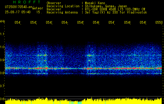
Task: Click the 0.8 kHz axis label
Action: (2, 73)
